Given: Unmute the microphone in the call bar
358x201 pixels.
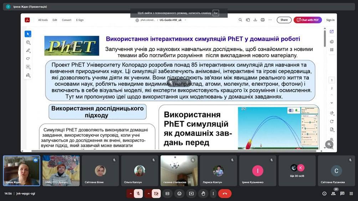Looking at the screenshot, I should click(138, 194).
